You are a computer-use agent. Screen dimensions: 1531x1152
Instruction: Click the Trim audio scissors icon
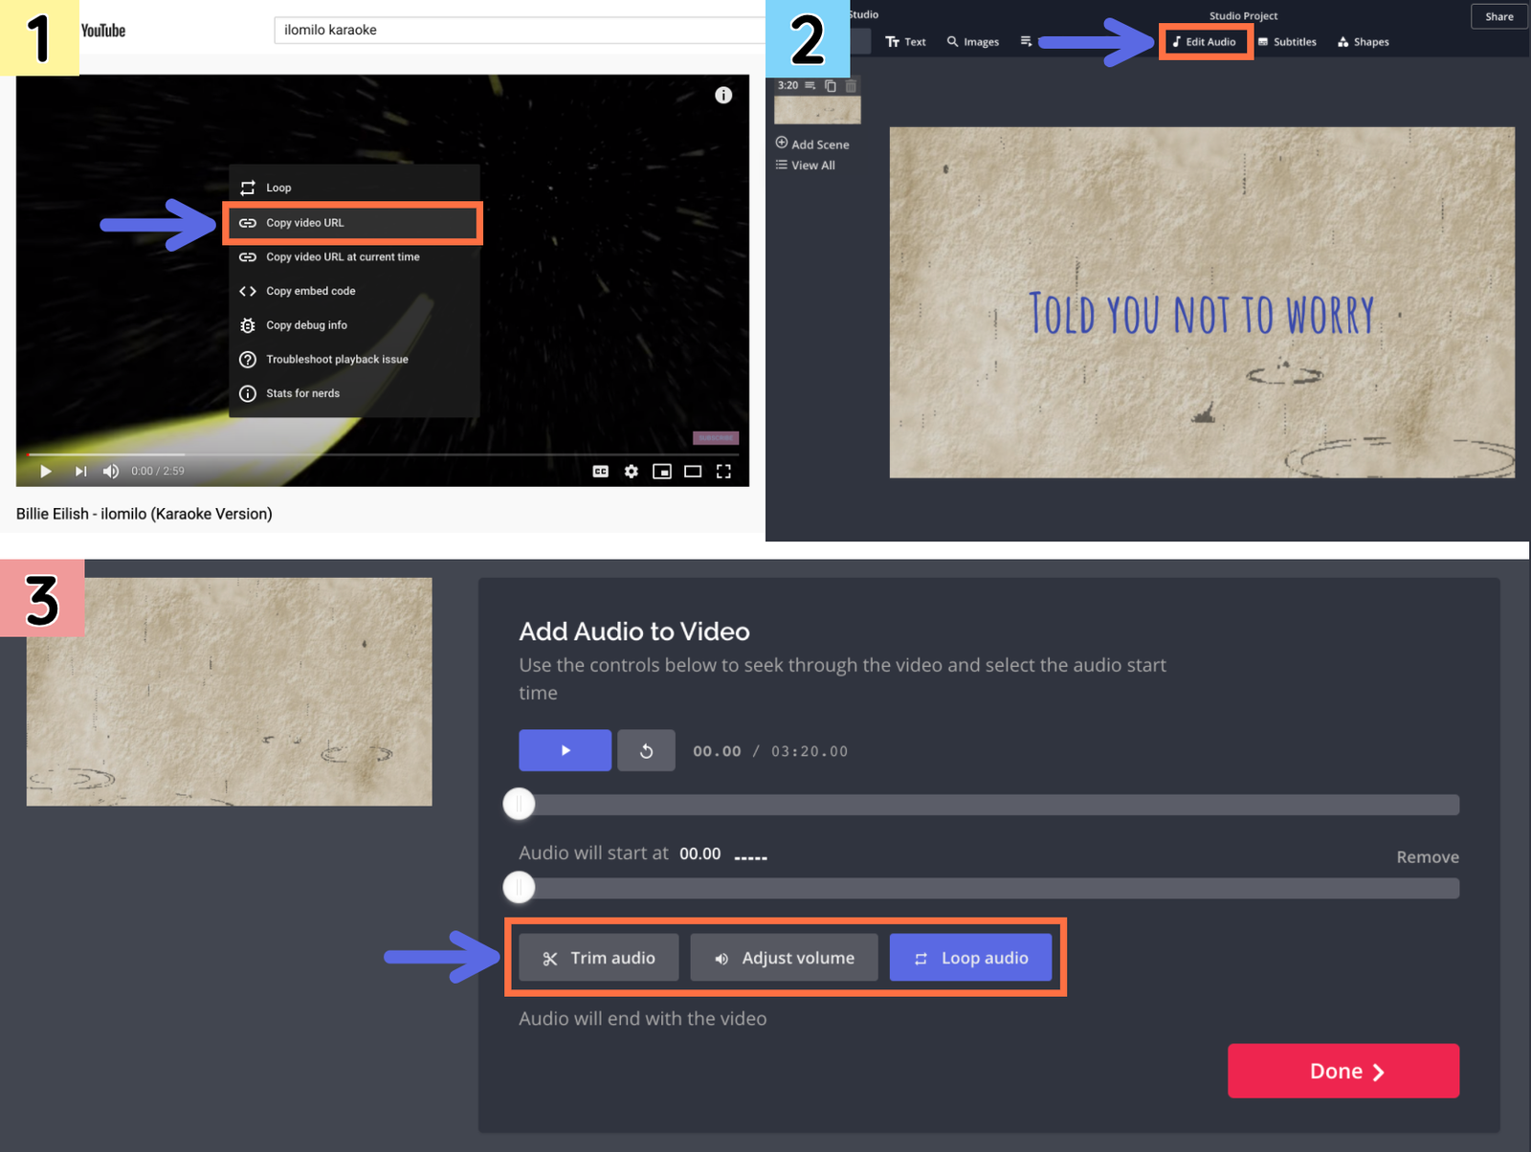point(550,958)
